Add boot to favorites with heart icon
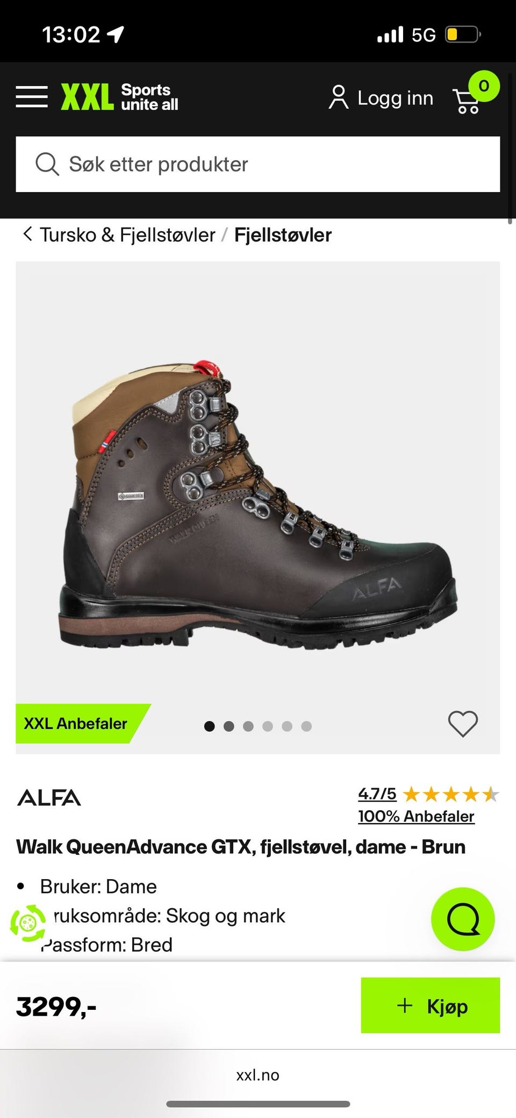The height and width of the screenshot is (1118, 516). click(x=463, y=724)
